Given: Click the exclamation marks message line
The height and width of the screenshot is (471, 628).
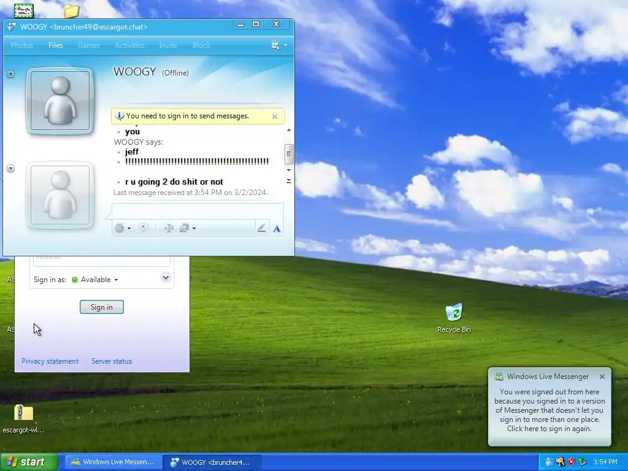Looking at the screenshot, I should point(197,161).
